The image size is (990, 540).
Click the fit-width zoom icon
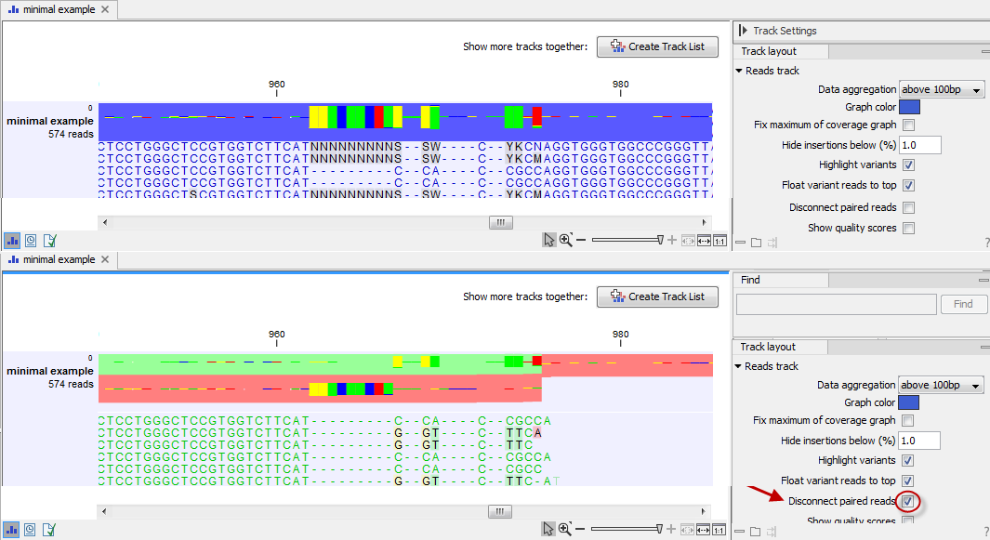[x=704, y=240]
